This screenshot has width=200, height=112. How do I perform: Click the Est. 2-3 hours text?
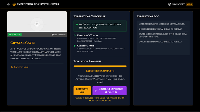[x=60, y=34]
